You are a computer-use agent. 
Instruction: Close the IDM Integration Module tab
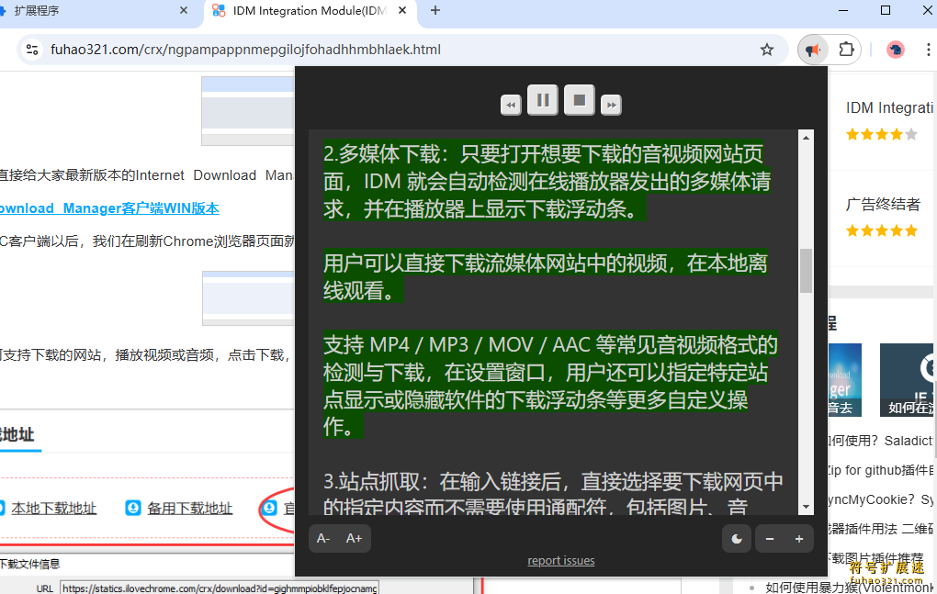[x=402, y=10]
